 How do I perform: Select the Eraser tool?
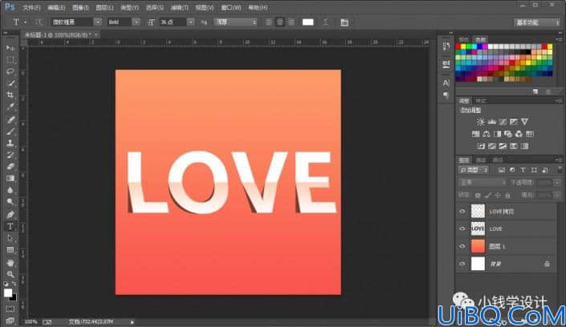pyautogui.click(x=10, y=167)
